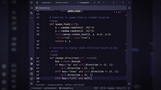Viewport: 161px width, 90px height.
Task: Click the change_direction() breadcrumb
Action: coord(55,85)
